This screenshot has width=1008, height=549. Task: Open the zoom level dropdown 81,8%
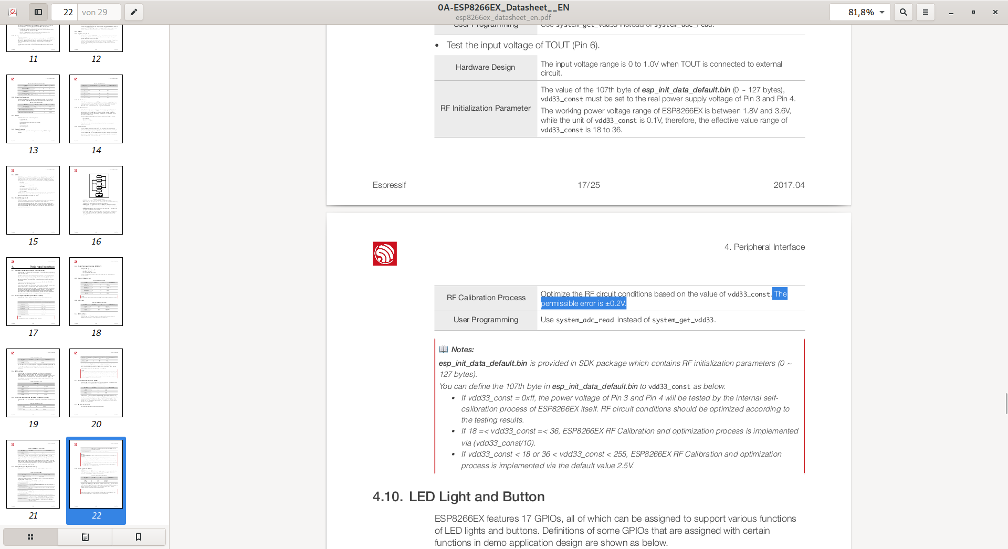coord(860,12)
